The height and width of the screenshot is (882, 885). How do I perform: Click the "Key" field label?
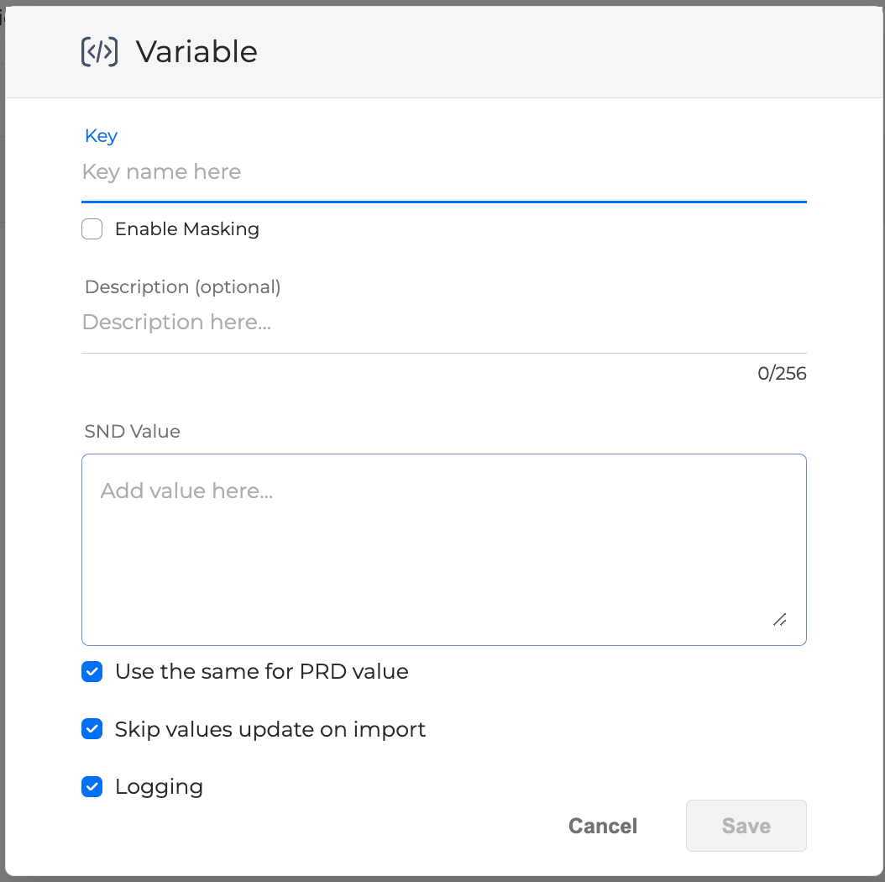click(x=102, y=136)
